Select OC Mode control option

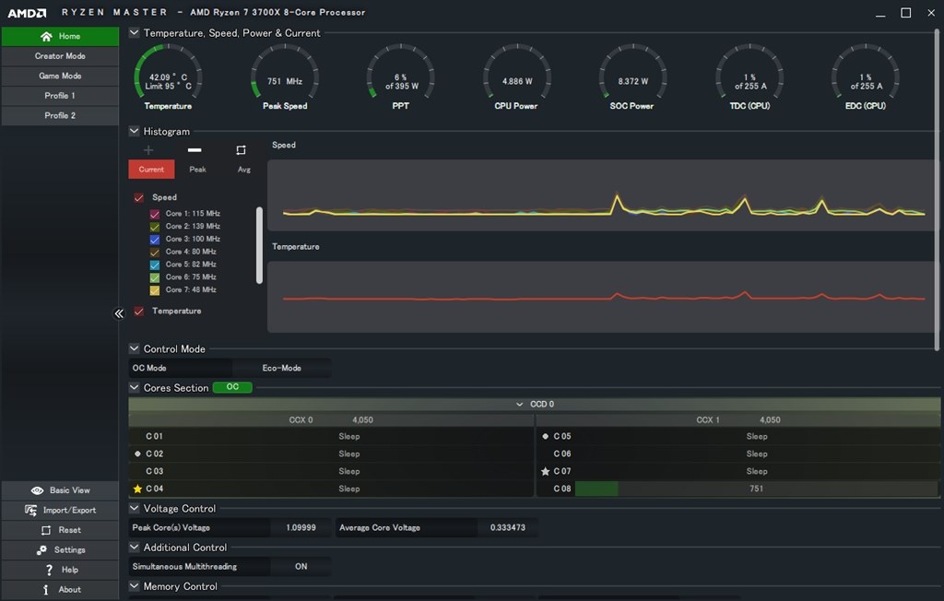(180, 368)
